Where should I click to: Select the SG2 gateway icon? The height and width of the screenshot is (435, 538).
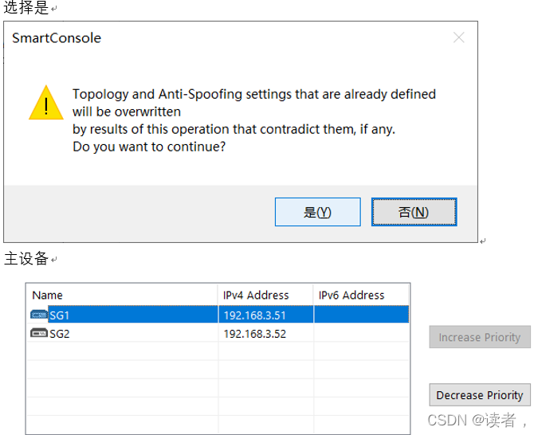[39, 333]
